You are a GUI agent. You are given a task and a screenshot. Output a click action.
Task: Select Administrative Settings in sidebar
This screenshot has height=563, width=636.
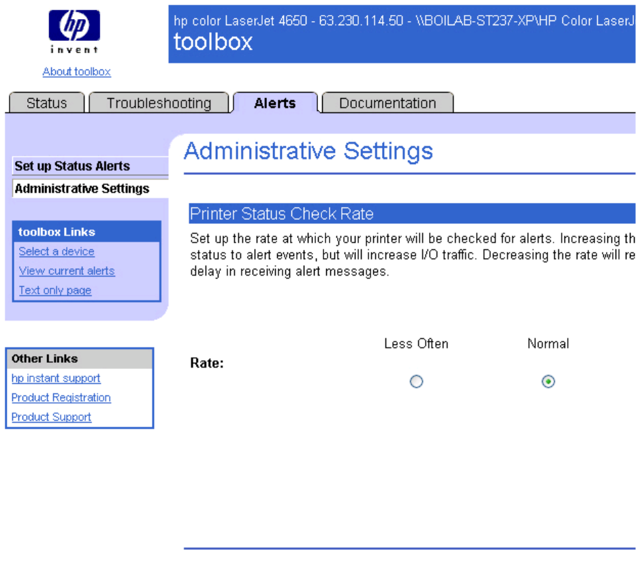pos(91,189)
